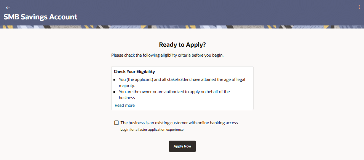The width and height of the screenshot is (364, 160).
Task: Click the 'Login for a faster application experience' text
Action: pyautogui.click(x=152, y=130)
